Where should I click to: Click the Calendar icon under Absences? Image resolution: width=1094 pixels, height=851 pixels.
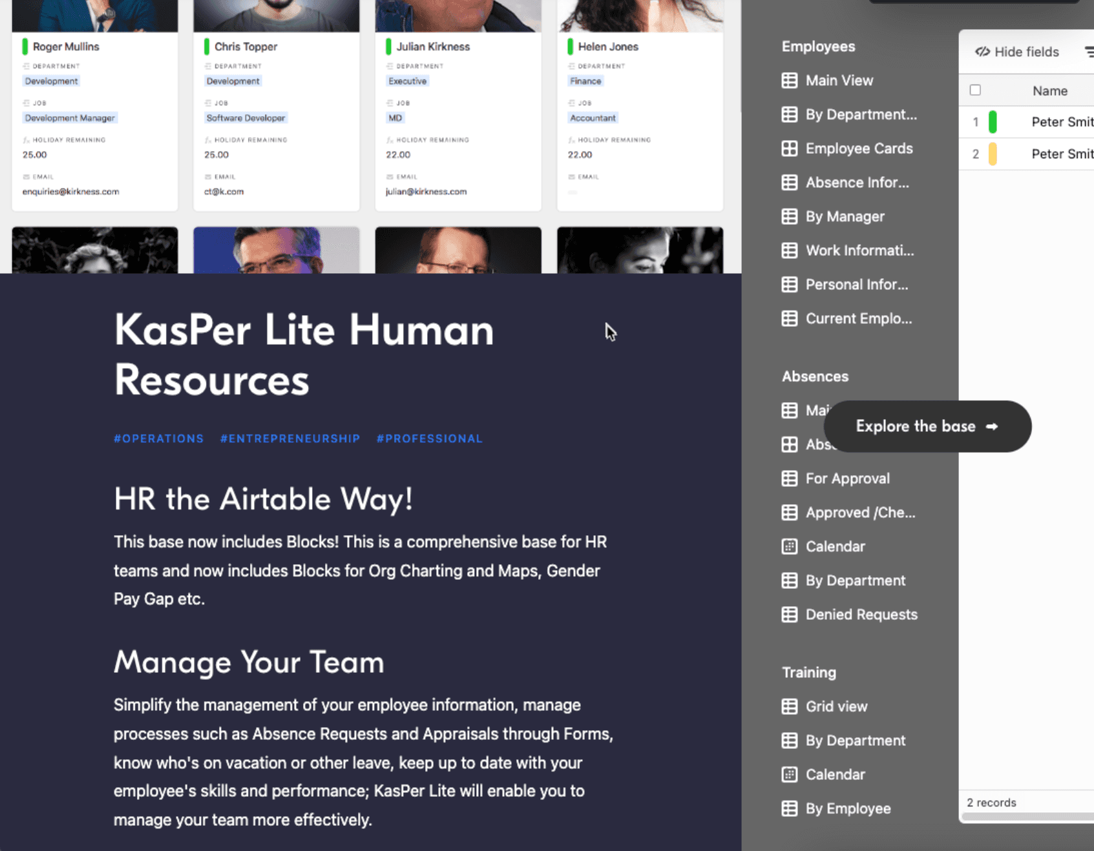pos(789,547)
